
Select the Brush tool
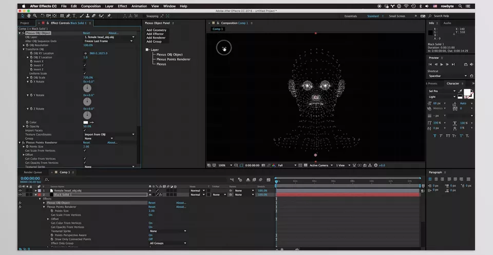(82, 16)
